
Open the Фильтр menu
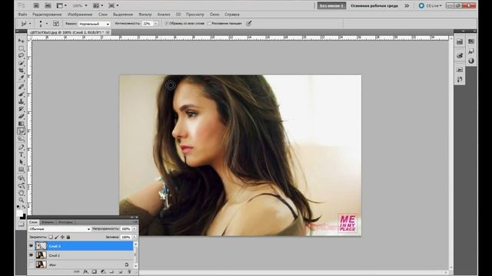[x=145, y=15]
